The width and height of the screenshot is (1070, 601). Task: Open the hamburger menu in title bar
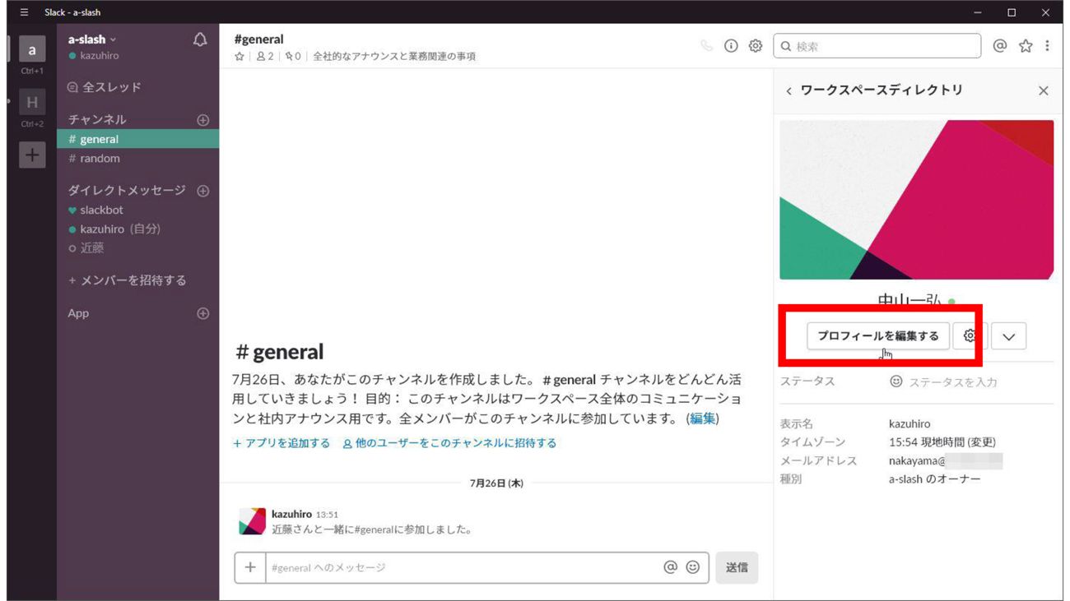coord(24,12)
